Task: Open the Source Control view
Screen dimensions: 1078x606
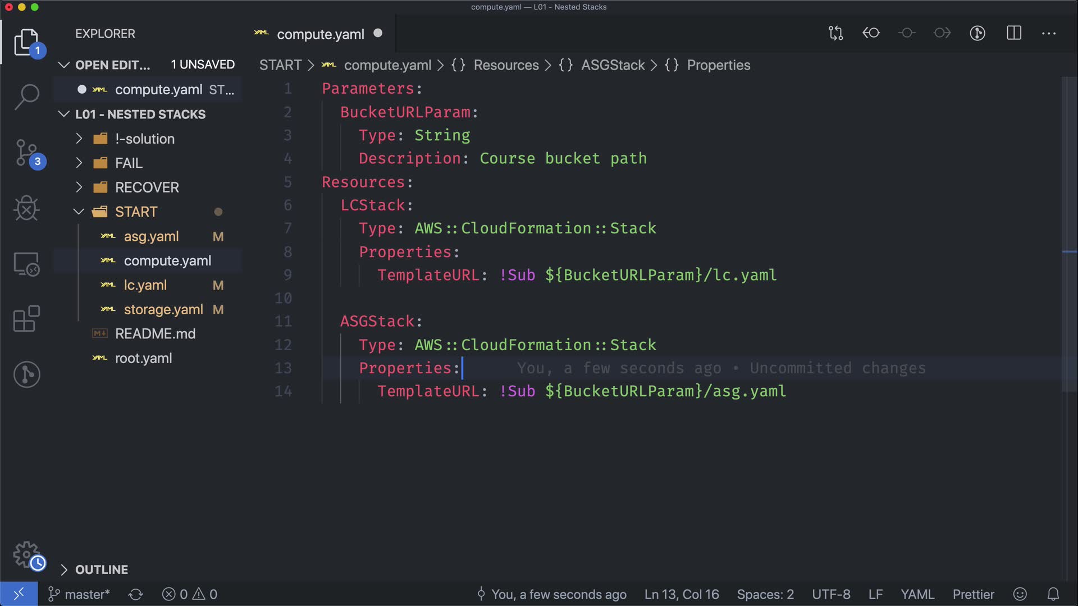Action: [x=26, y=153]
